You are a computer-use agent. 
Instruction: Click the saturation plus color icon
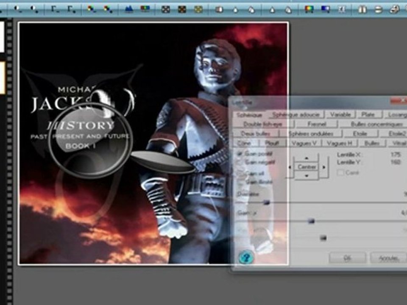coord(108,10)
